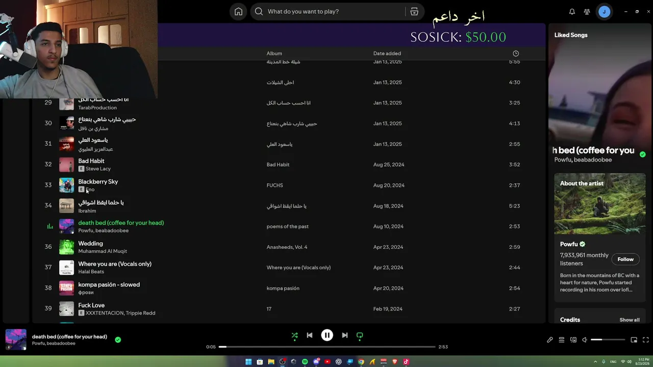Select 'kompa pasión - slowed' track title
Viewport: 653px width, 367px height.
109,284
